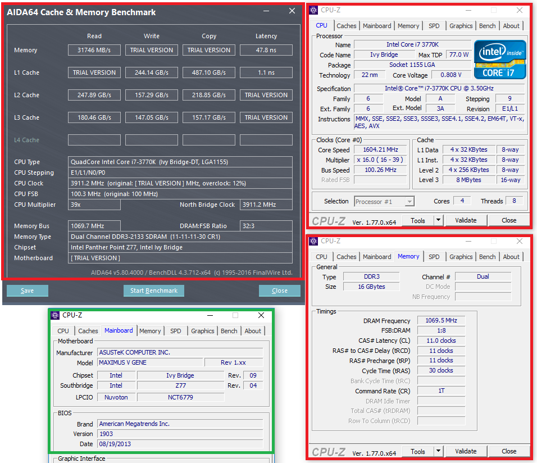537x463 pixels.
Task: Click the Intel Core i7 logo badge
Action: (500, 60)
